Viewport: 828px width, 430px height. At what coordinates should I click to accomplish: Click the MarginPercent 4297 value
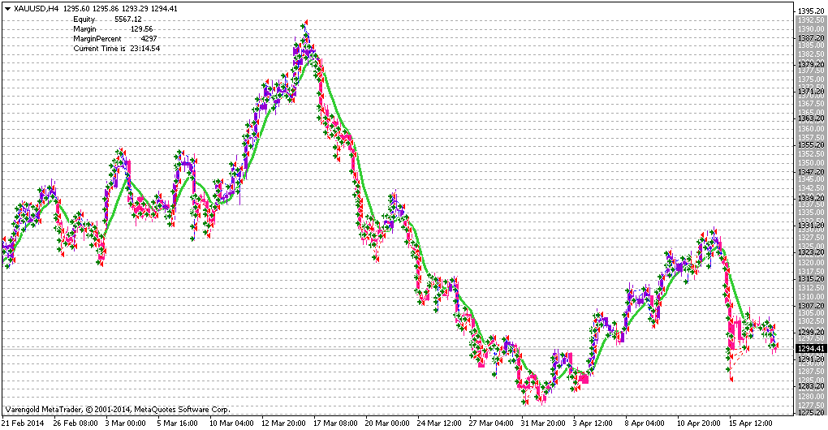pyautogui.click(x=149, y=38)
